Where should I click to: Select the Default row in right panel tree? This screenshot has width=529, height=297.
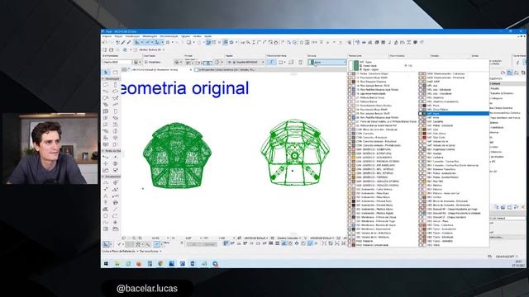[x=508, y=83]
